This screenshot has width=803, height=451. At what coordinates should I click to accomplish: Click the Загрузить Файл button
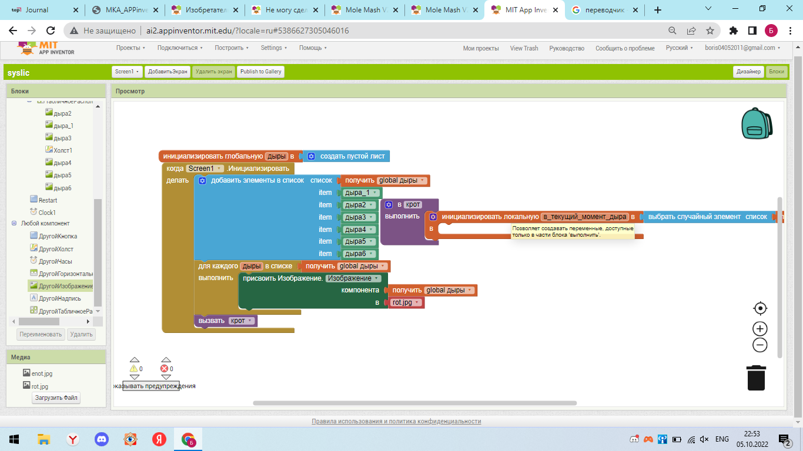point(56,398)
